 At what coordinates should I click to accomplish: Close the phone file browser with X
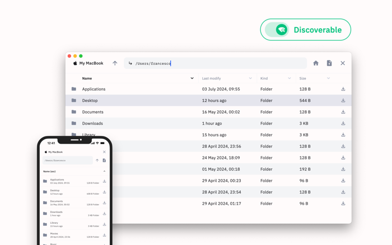point(104,152)
